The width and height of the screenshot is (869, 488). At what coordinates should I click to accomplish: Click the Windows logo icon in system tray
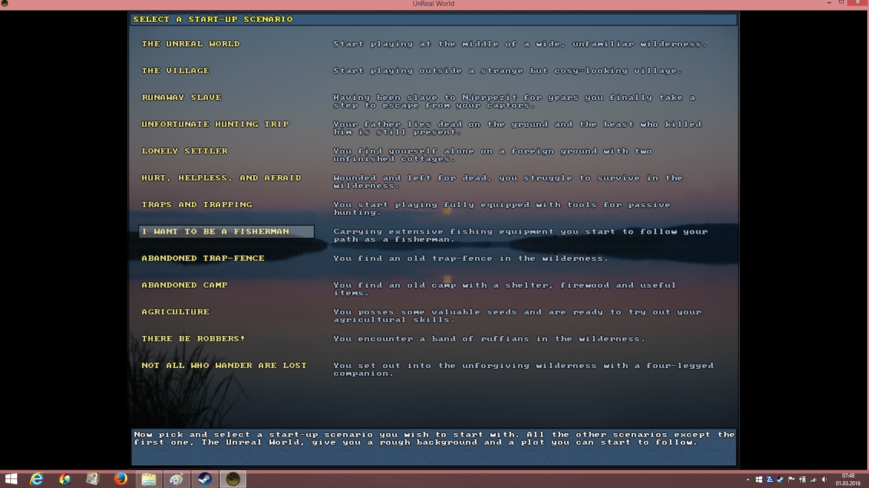[x=759, y=479]
